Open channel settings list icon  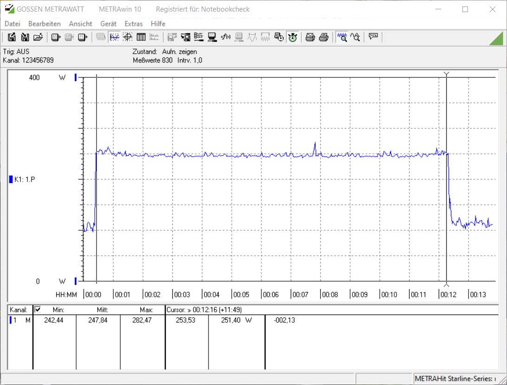pos(199,37)
